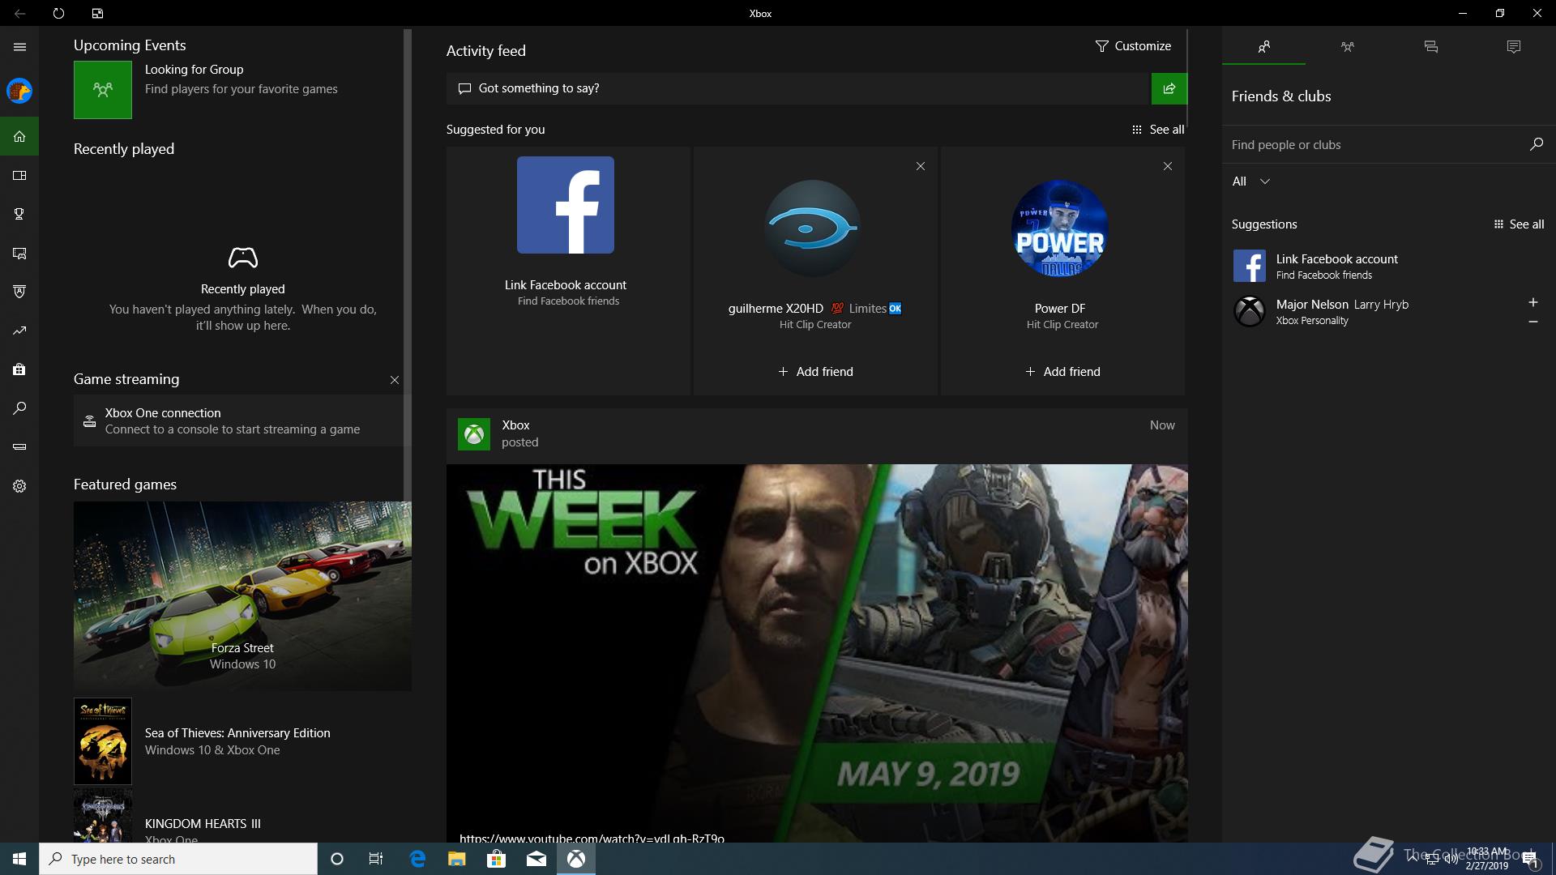Open Link Facebook account card
Viewport: 1556px width, 875px height.
568,271
